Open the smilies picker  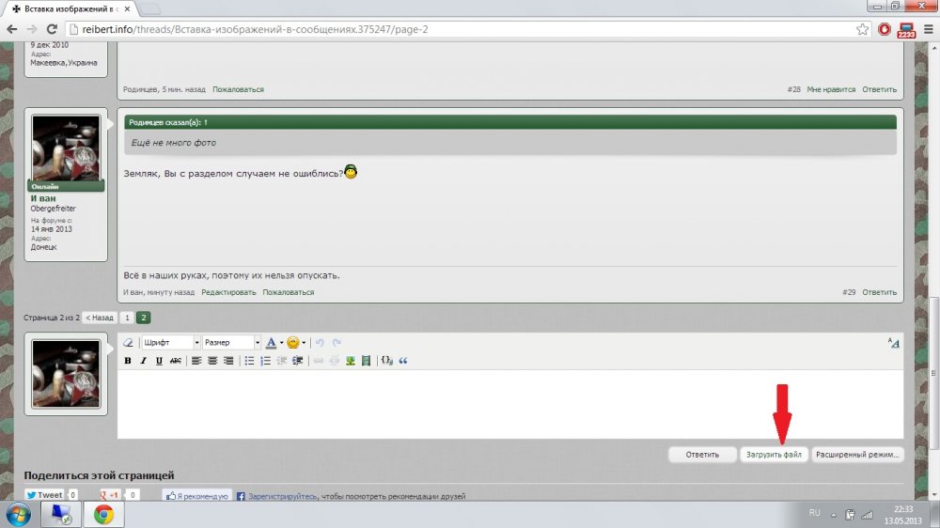(292, 342)
